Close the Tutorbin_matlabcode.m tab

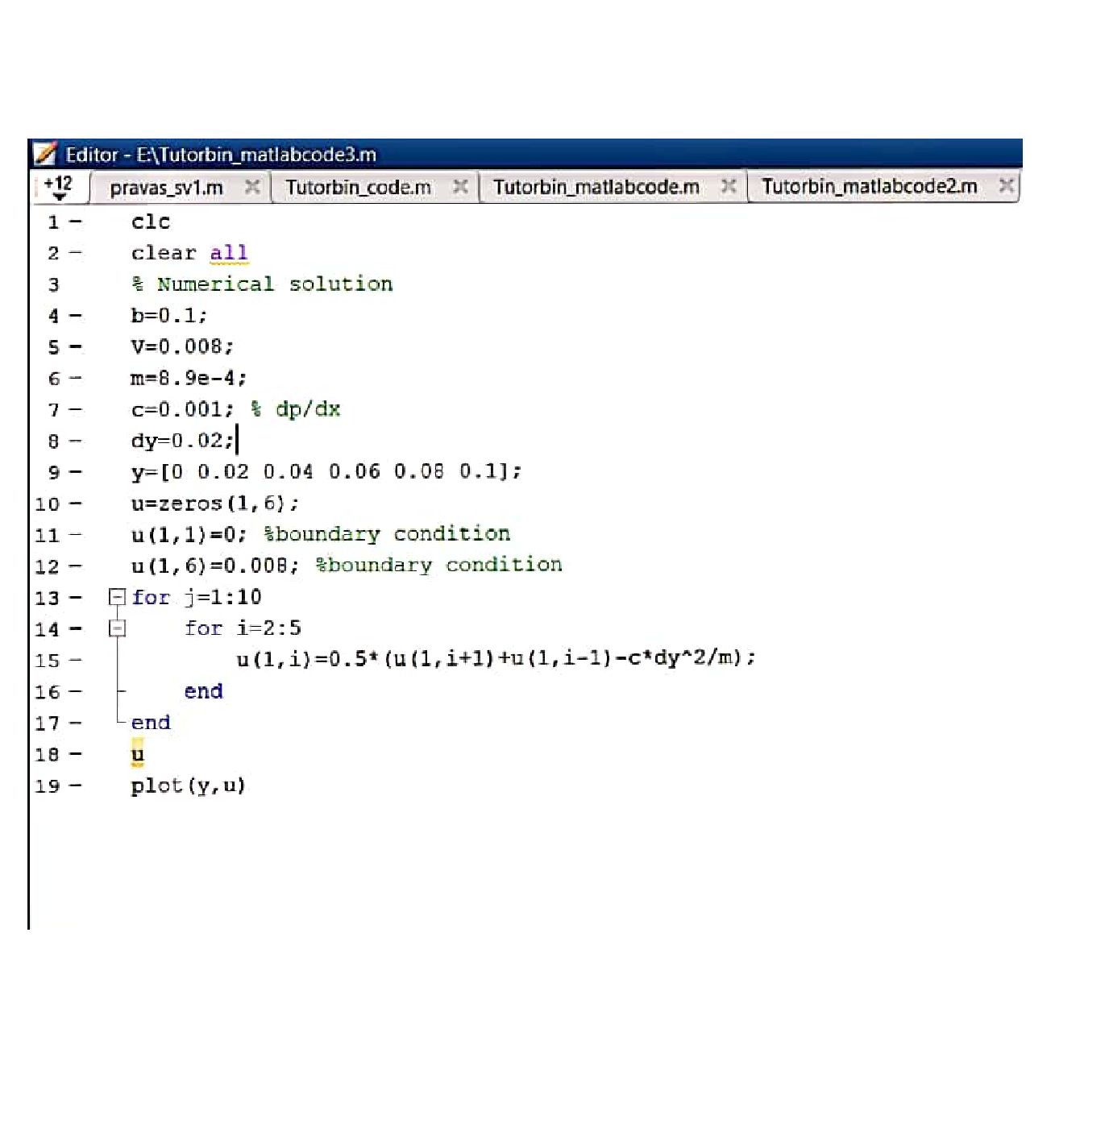(729, 186)
